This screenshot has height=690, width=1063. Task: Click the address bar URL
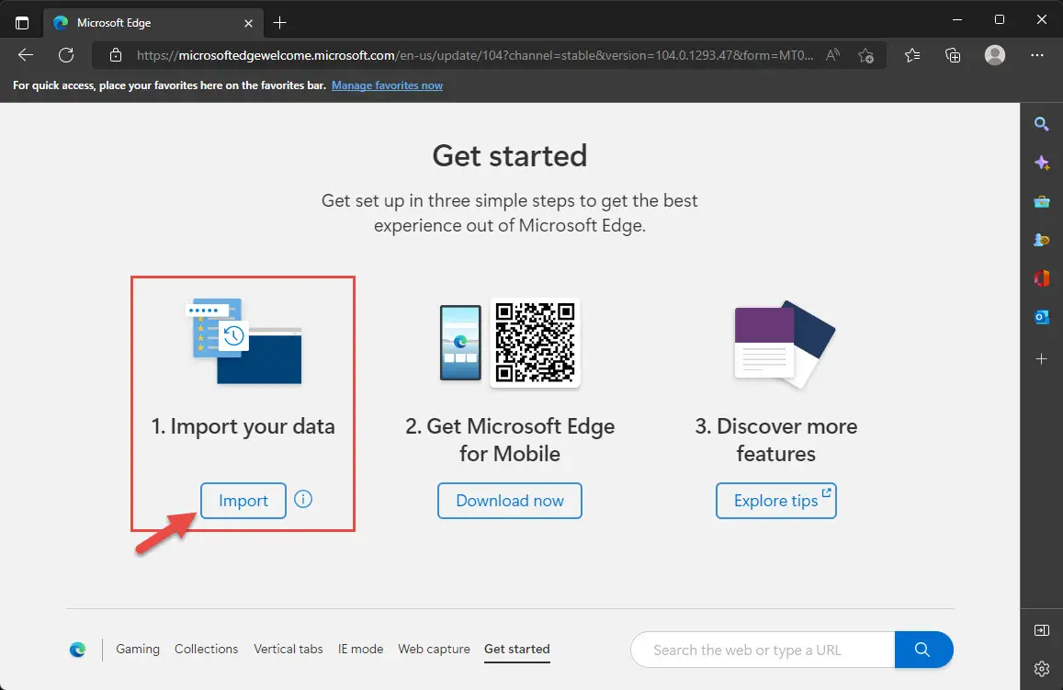coord(475,55)
